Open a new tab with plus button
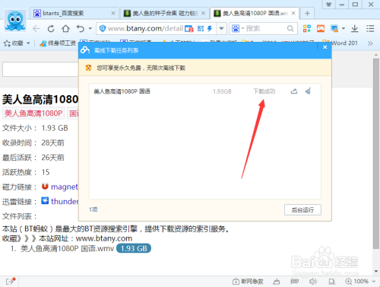Image resolution: width=380 pixels, height=287 pixels. pos(307,13)
